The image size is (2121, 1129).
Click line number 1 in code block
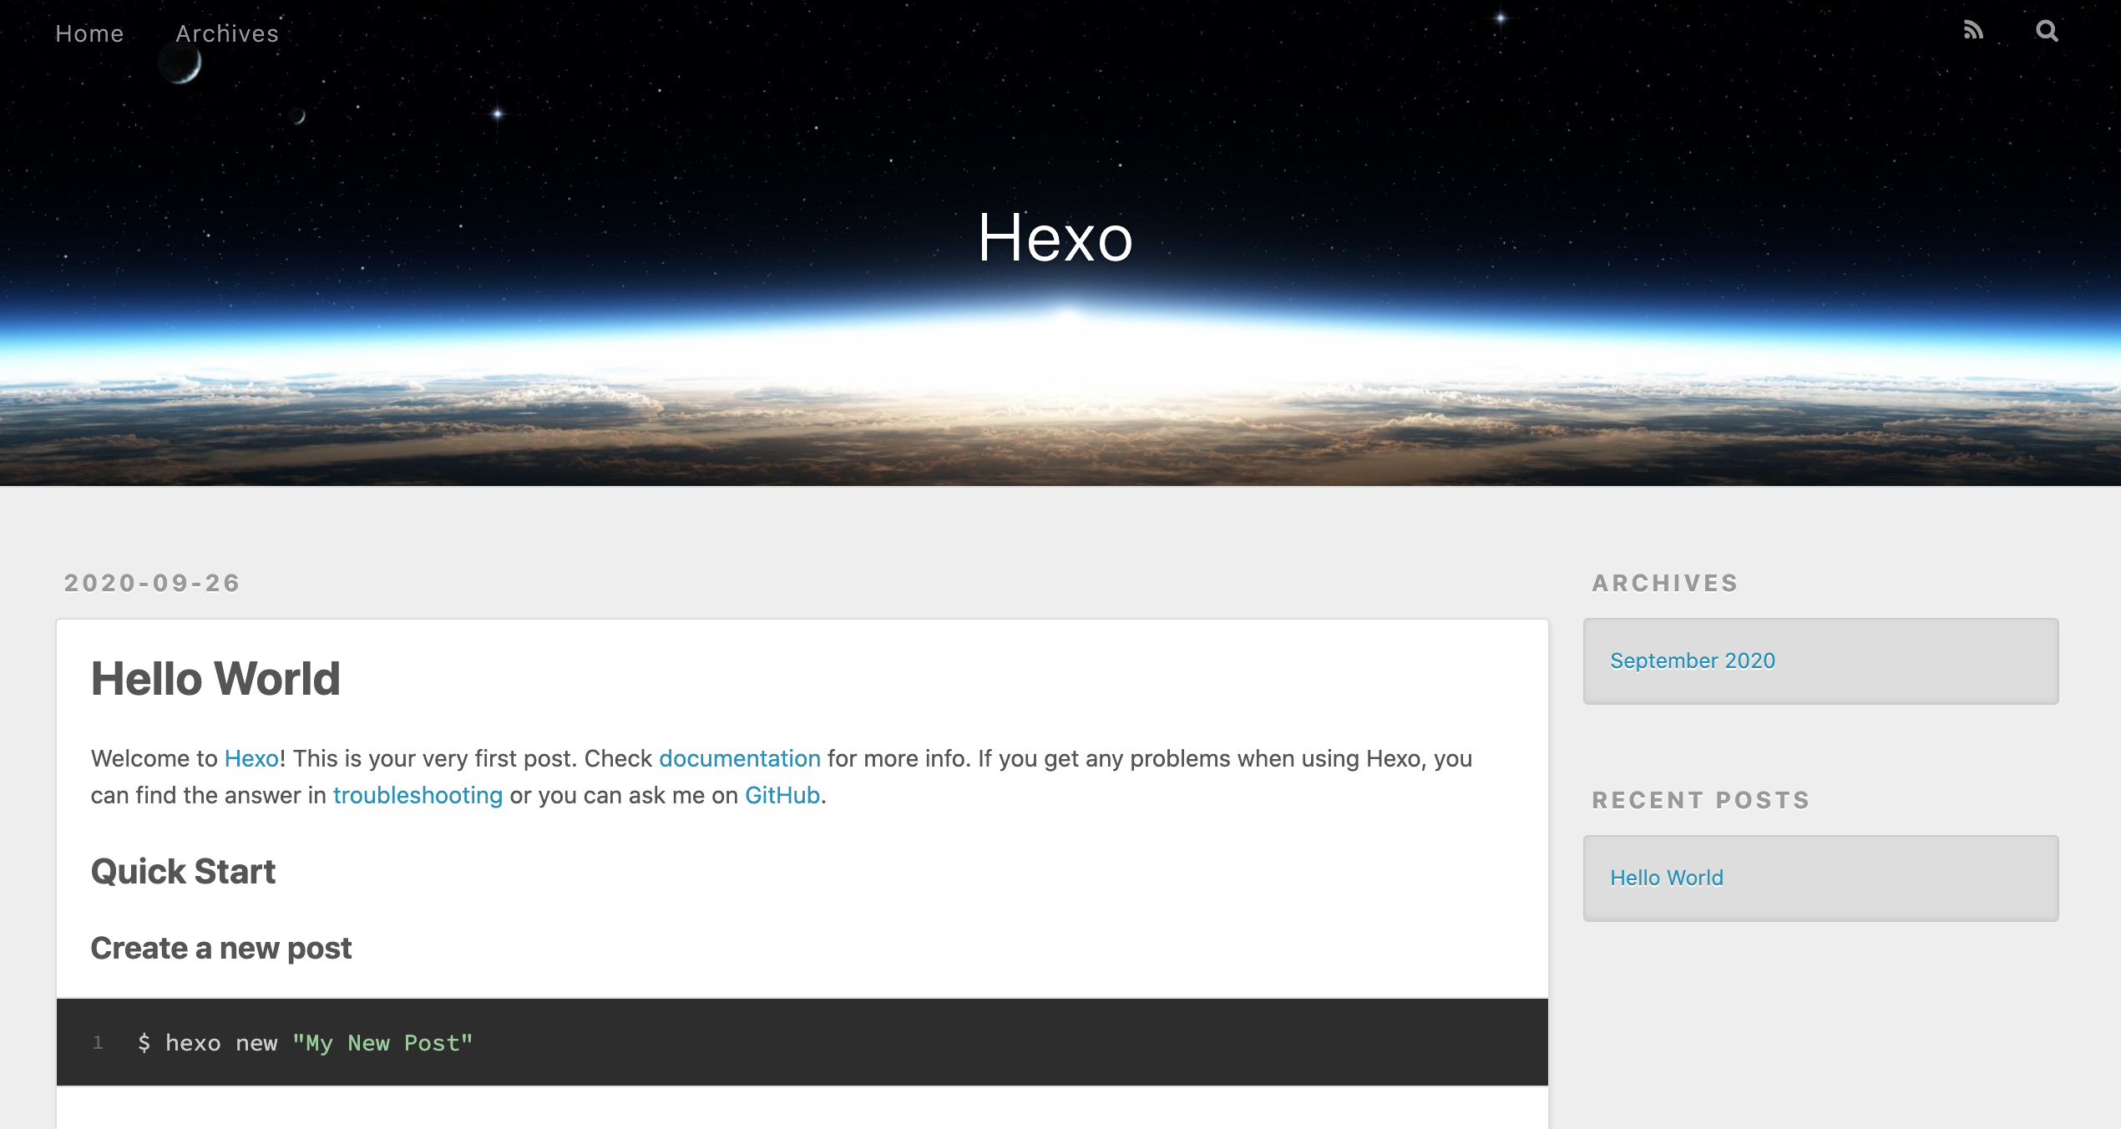98,1043
